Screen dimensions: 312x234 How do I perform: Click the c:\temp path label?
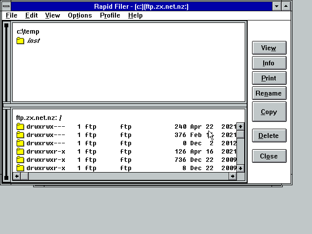[28, 31]
